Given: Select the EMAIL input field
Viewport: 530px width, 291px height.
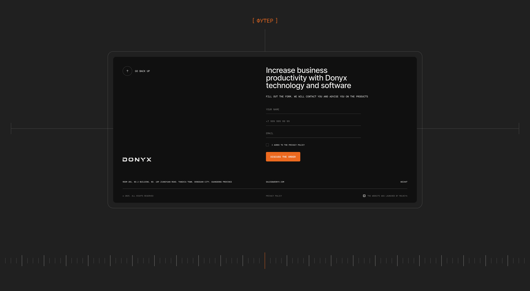Looking at the screenshot, I should click(x=313, y=134).
